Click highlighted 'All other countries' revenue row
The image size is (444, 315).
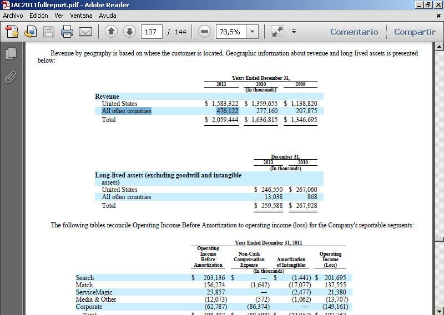click(127, 111)
